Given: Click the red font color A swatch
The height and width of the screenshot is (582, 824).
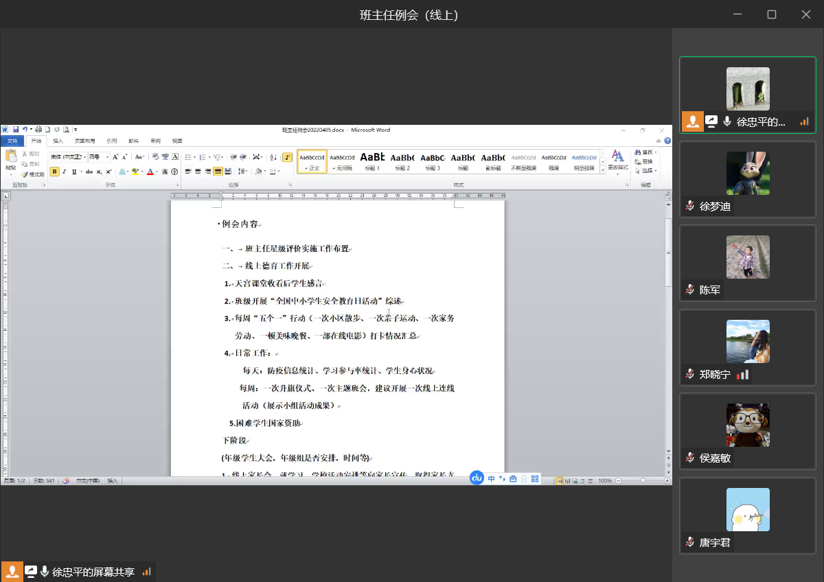Looking at the screenshot, I should 150,172.
